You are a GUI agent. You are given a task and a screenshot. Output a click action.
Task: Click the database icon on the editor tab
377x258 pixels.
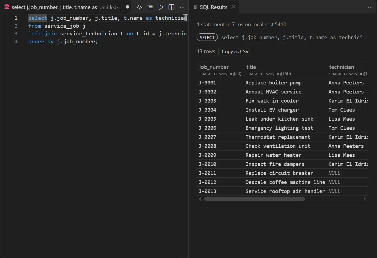point(7,7)
